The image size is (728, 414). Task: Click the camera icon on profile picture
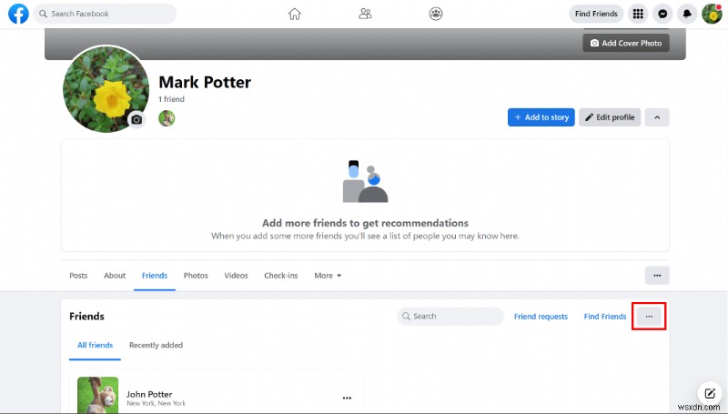[136, 120]
